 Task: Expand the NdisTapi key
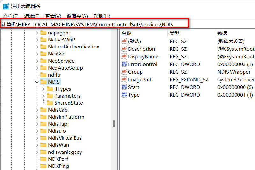tap(37, 124)
